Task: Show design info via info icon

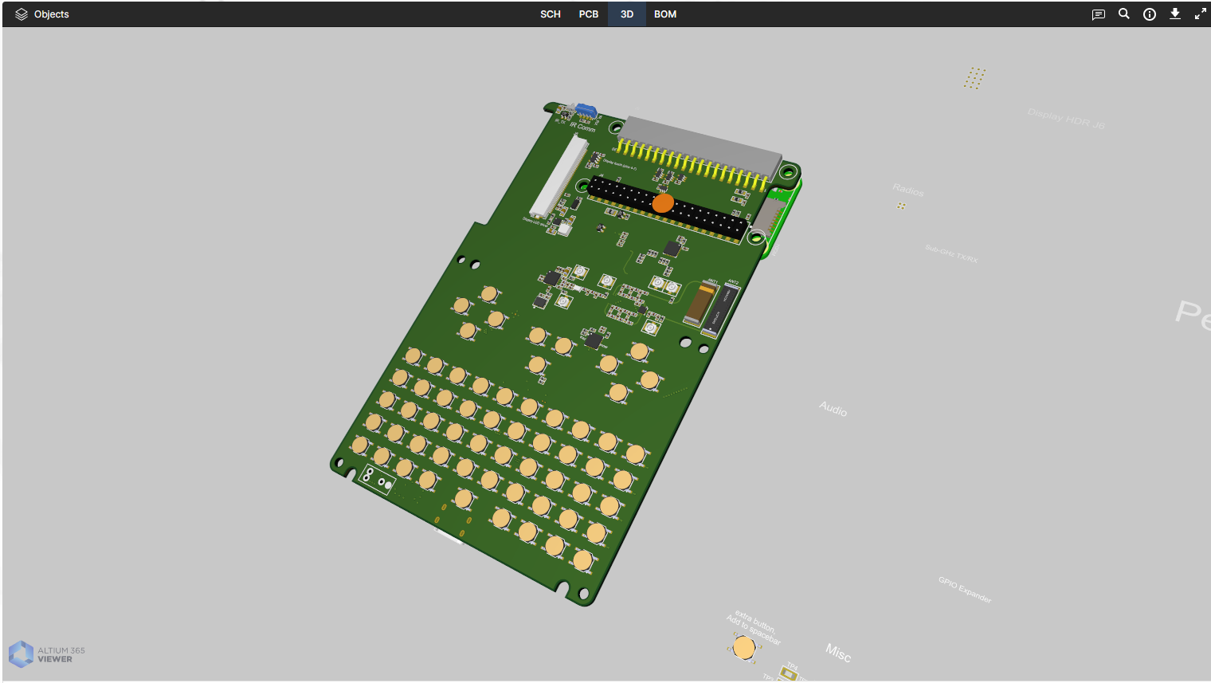Action: (1149, 14)
